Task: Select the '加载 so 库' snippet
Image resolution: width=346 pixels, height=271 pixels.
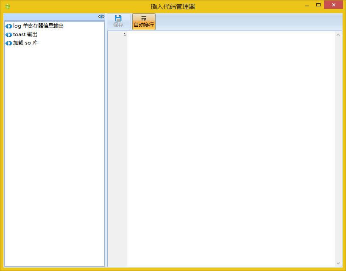Action: pos(25,43)
